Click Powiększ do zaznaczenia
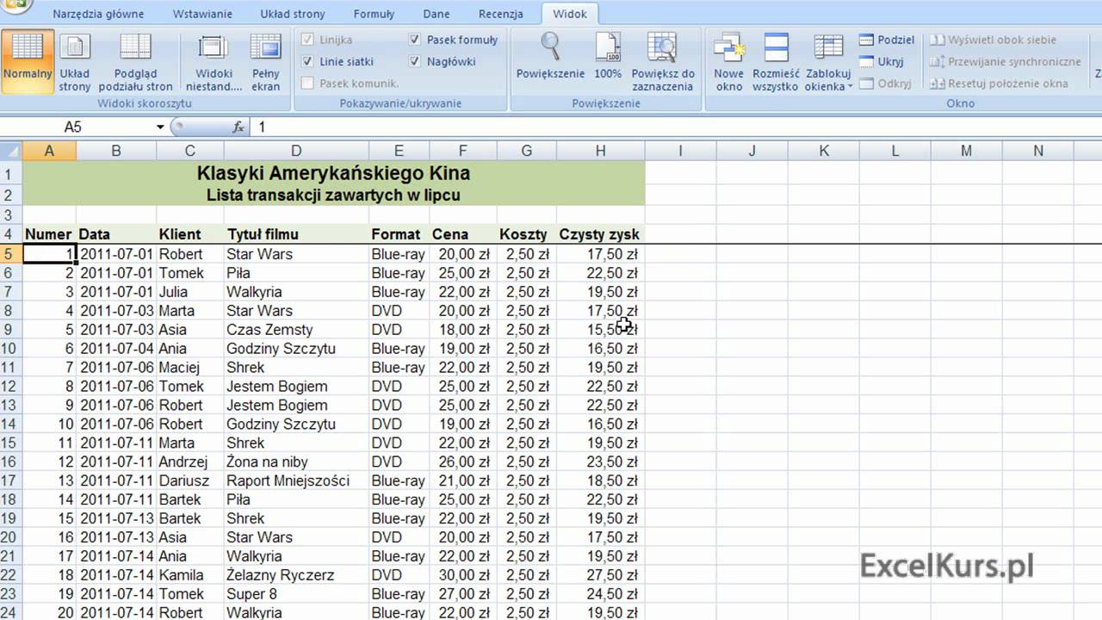Viewport: 1102px width, 620px height. tap(663, 61)
